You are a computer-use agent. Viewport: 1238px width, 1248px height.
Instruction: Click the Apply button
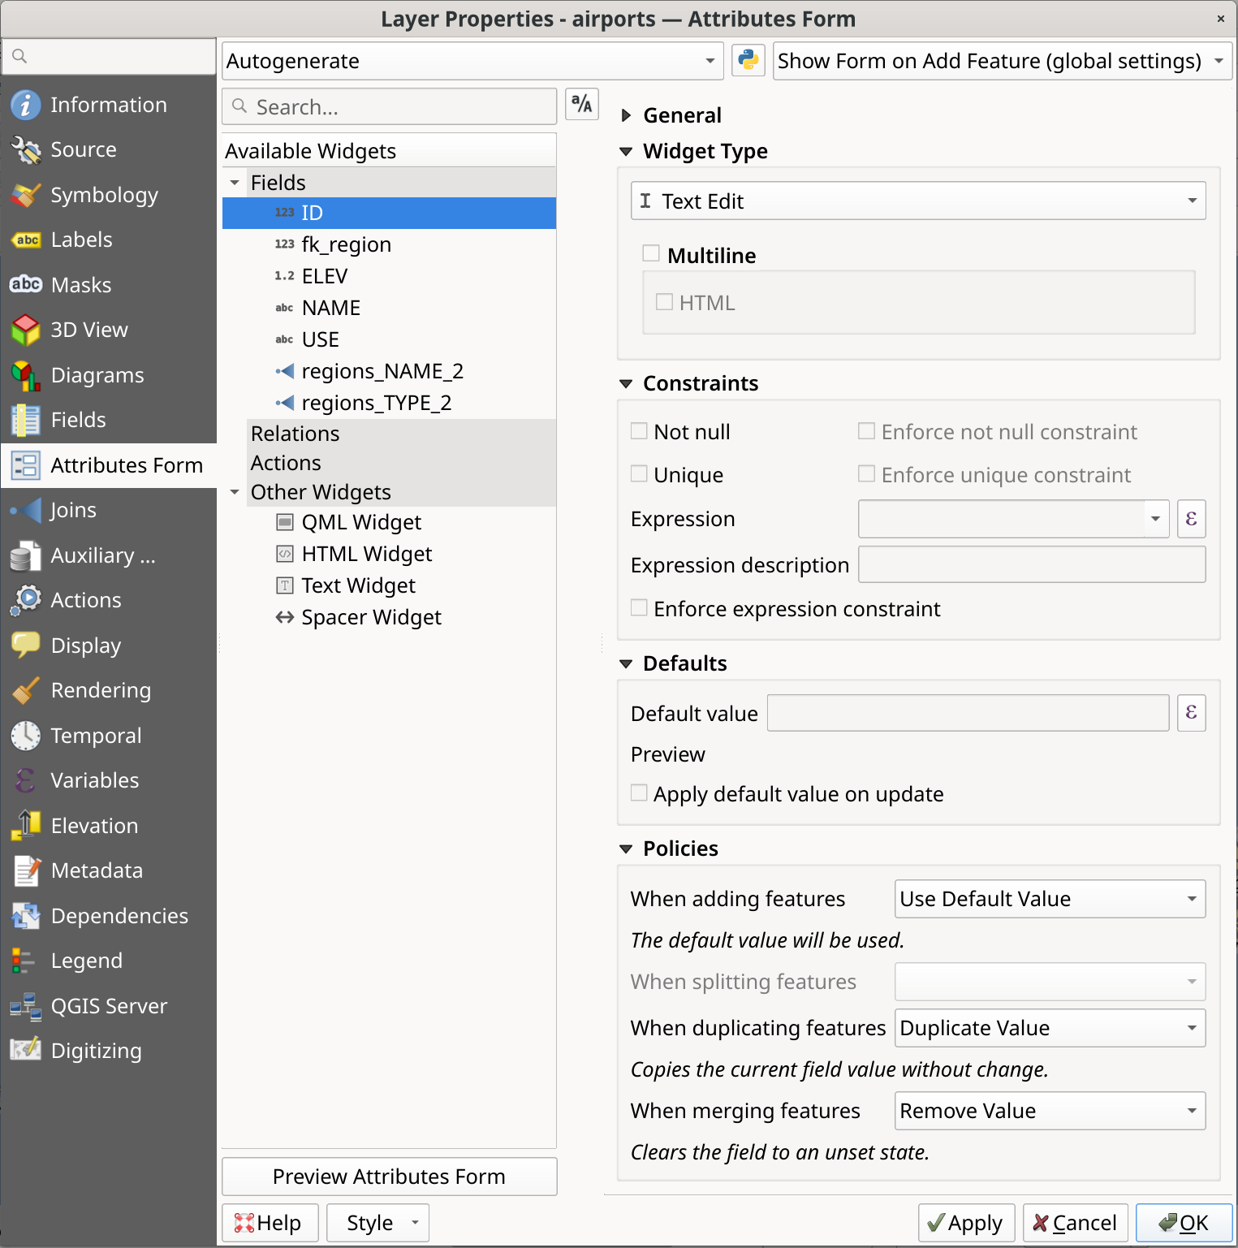point(966,1223)
